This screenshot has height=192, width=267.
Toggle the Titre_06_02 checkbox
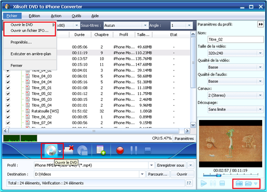click(8, 117)
